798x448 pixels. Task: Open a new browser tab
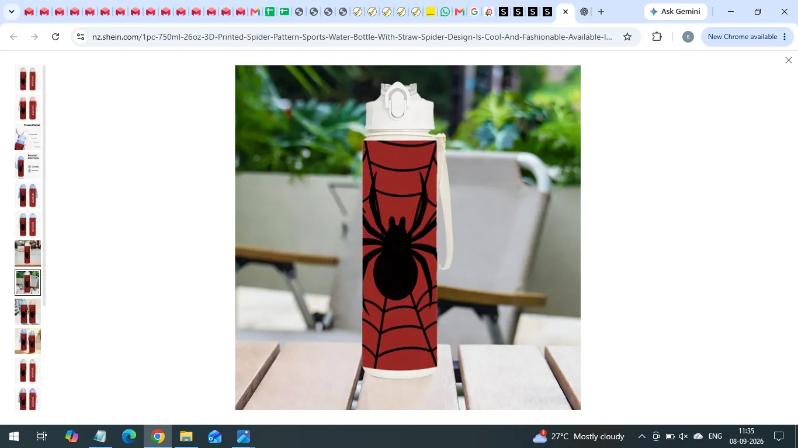[x=601, y=12]
